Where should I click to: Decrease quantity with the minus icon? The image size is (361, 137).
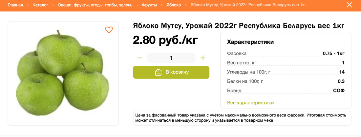139,58
